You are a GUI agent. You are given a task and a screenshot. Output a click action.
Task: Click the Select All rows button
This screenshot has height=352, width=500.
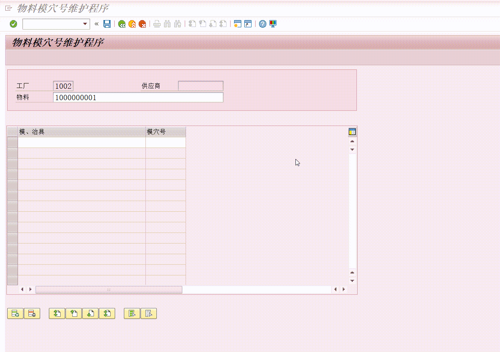point(132,314)
